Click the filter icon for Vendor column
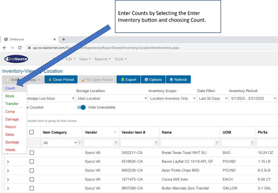 116,143
